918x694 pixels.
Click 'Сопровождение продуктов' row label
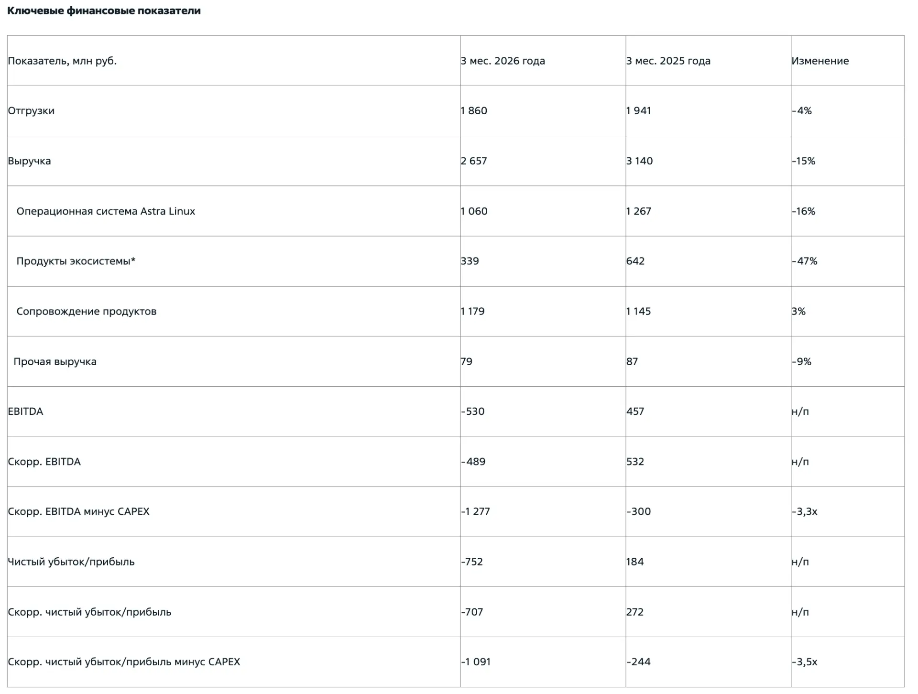click(87, 311)
